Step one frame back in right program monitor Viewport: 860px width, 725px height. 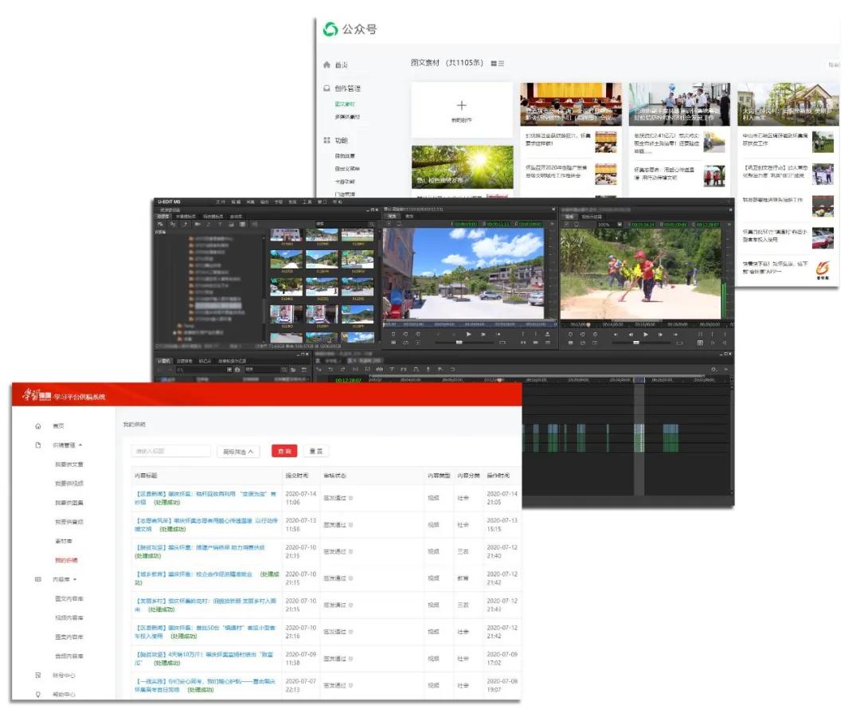(631, 334)
